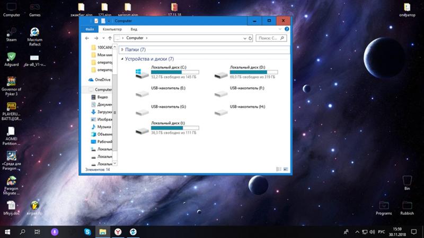Open recent locations dropdown arrow

click(103, 38)
